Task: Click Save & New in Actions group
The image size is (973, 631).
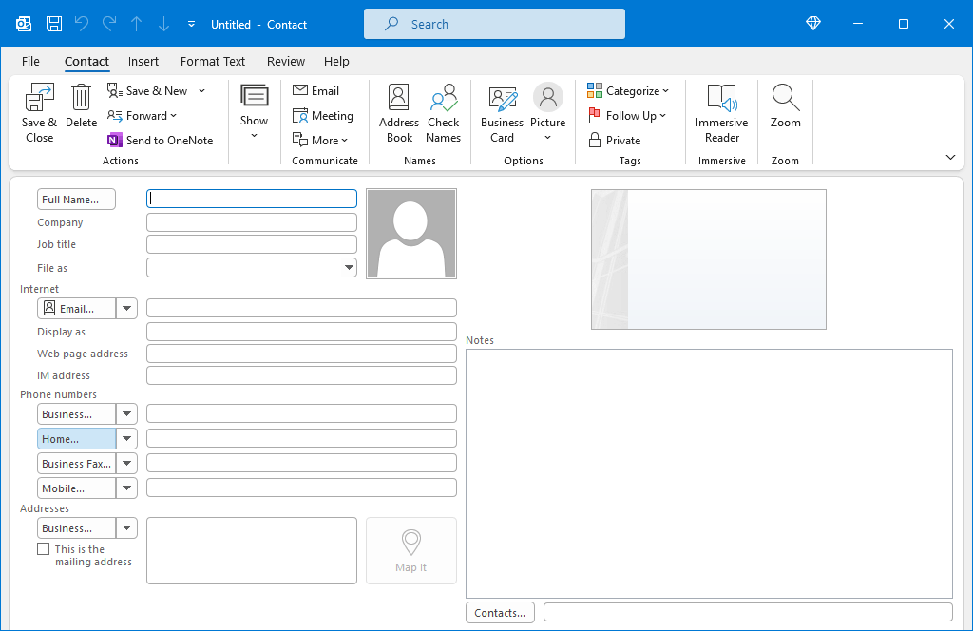Action: pos(147,90)
